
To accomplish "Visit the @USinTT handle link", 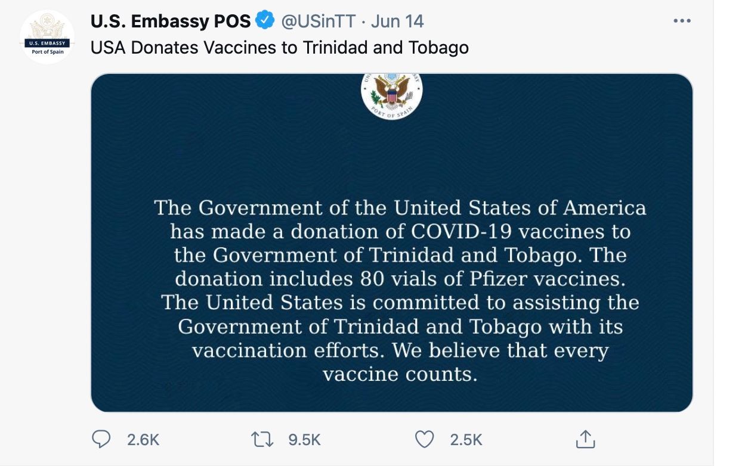I will (x=318, y=21).
